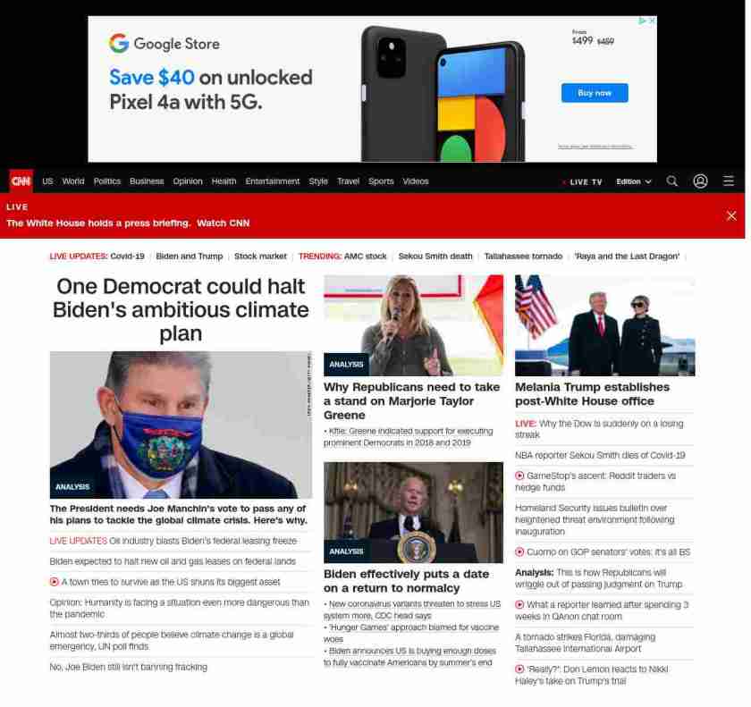The height and width of the screenshot is (707, 751).
Task: Play the Cuomo on GOP senators video
Action: click(x=519, y=551)
